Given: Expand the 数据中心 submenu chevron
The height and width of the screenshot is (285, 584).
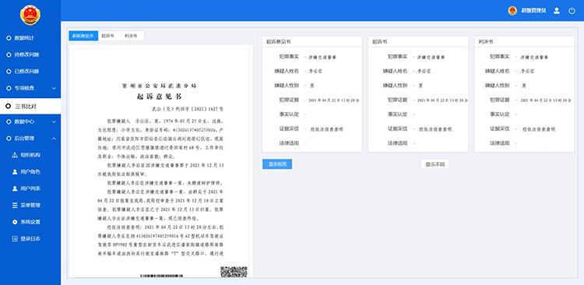Looking at the screenshot, I should 54,121.
